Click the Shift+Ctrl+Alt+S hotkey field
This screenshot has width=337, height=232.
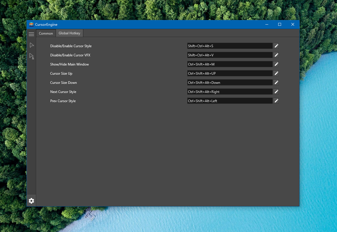[x=230, y=46]
